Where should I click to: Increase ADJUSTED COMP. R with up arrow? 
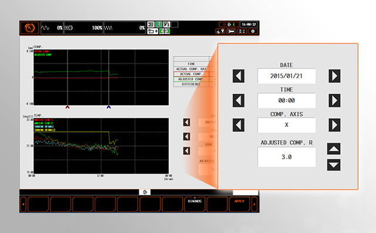(334, 149)
